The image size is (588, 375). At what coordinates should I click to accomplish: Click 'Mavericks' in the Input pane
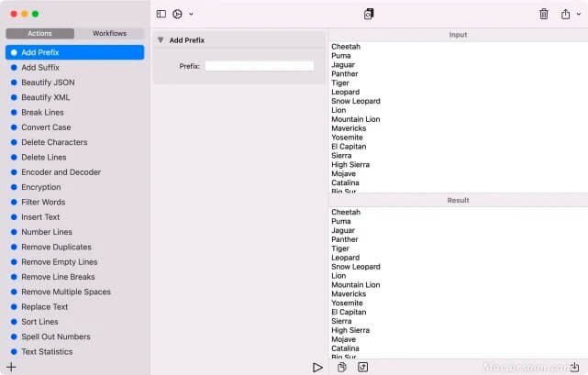click(349, 128)
